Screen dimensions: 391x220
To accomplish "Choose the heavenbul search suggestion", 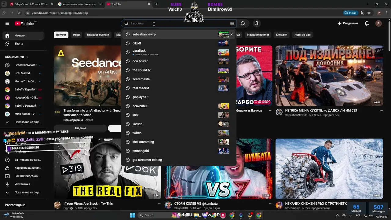I will point(179,106).
